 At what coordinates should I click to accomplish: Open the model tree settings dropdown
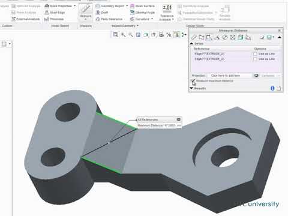[10, 44]
